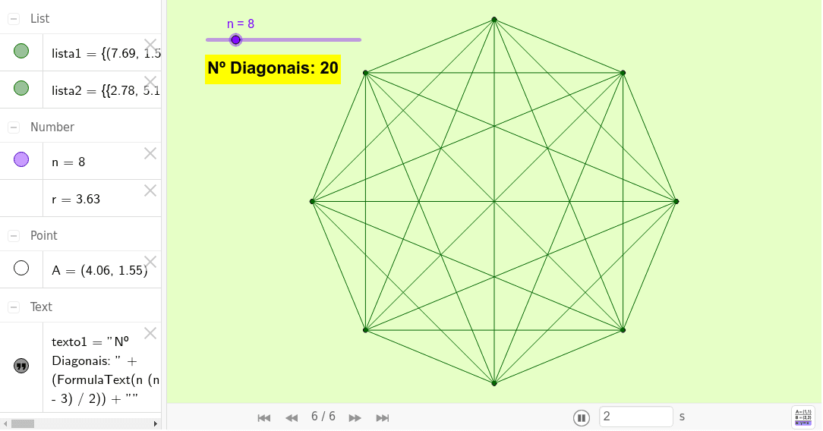Select the lista1 definition row
This screenshot has width=823, height=431.
click(102, 53)
